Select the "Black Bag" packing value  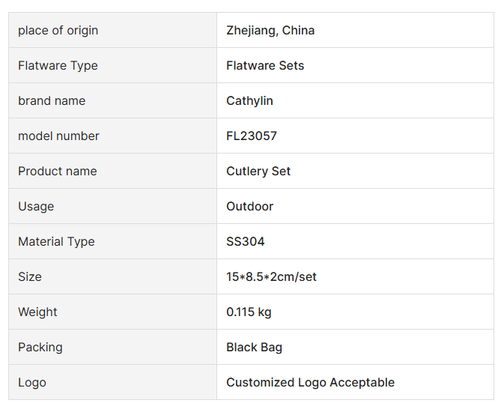(x=254, y=348)
